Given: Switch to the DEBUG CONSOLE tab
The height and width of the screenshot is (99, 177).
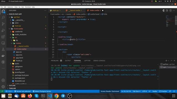Looking at the screenshot, I should [x=99, y=61].
